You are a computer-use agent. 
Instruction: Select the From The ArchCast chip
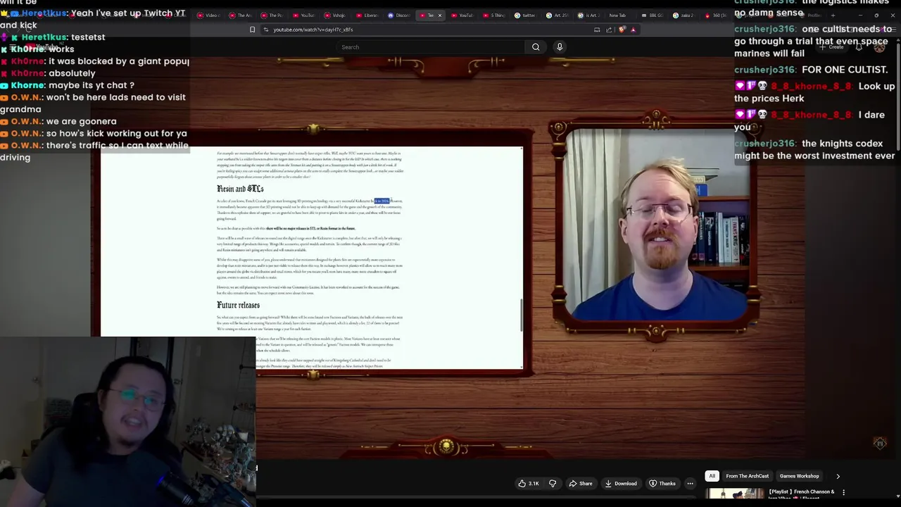click(747, 476)
